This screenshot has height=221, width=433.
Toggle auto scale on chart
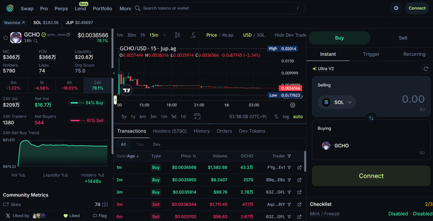298,117
